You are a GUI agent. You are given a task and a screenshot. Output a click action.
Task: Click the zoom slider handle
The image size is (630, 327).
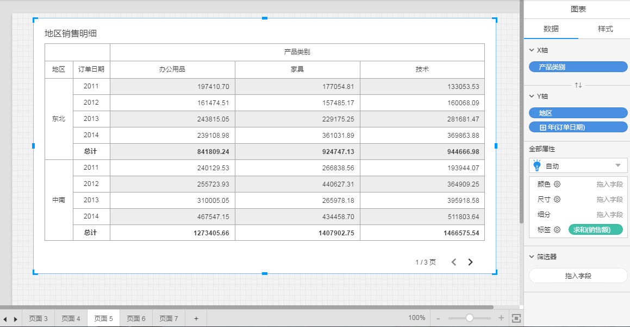(x=470, y=318)
